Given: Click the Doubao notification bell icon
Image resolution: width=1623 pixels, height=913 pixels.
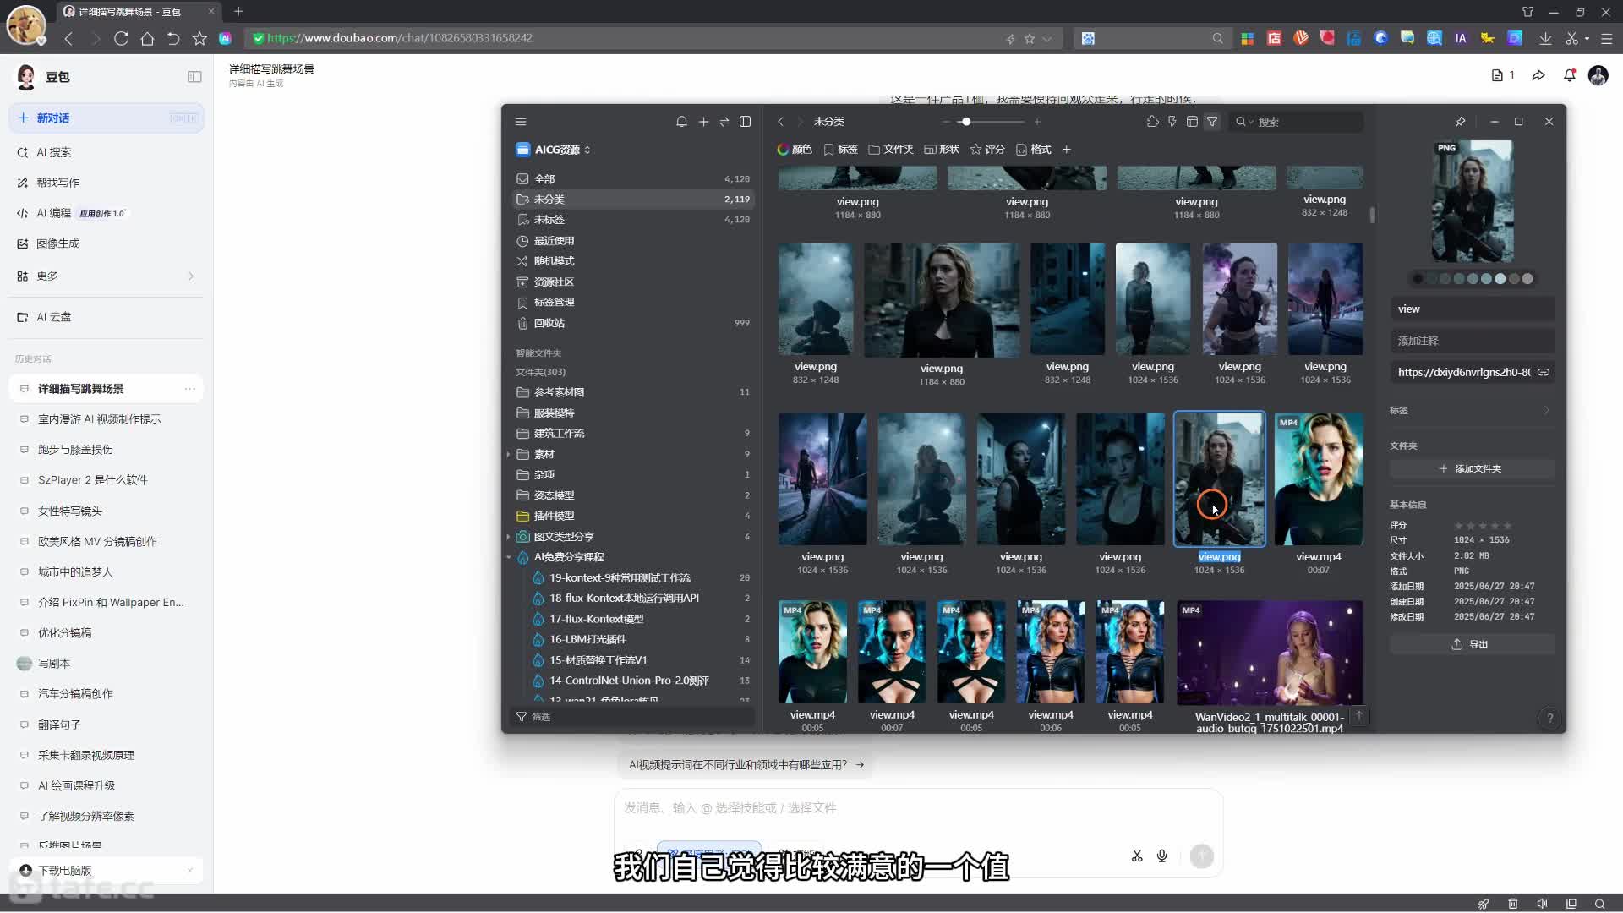Looking at the screenshot, I should [x=1570, y=75].
